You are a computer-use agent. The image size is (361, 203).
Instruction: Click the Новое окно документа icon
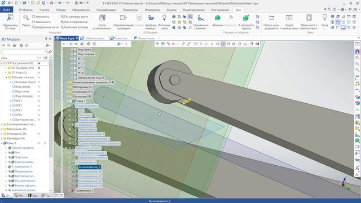pyautogui.click(x=271, y=17)
